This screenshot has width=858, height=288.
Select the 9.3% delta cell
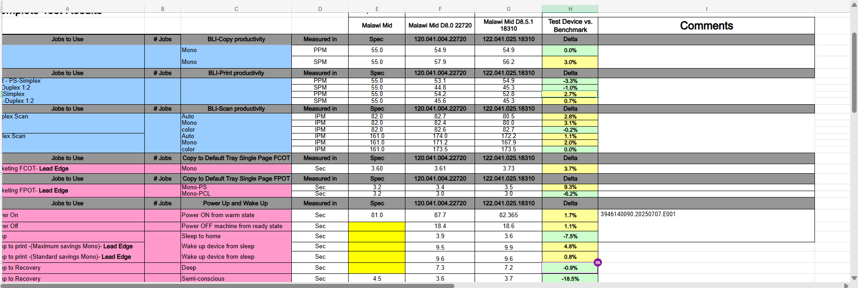pos(570,187)
